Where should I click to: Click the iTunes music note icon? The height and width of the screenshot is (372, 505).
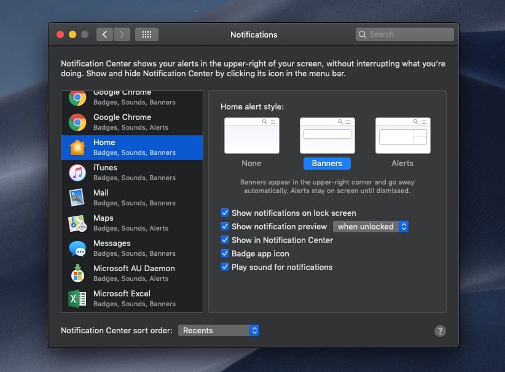[77, 173]
